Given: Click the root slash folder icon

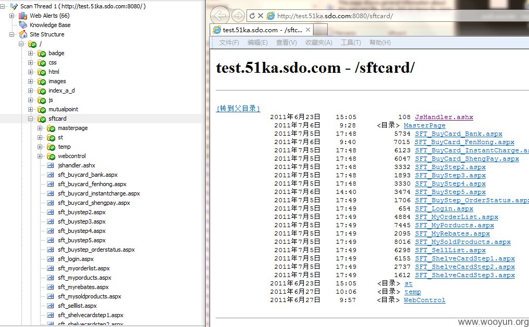Looking at the screenshot, I should pos(32,44).
